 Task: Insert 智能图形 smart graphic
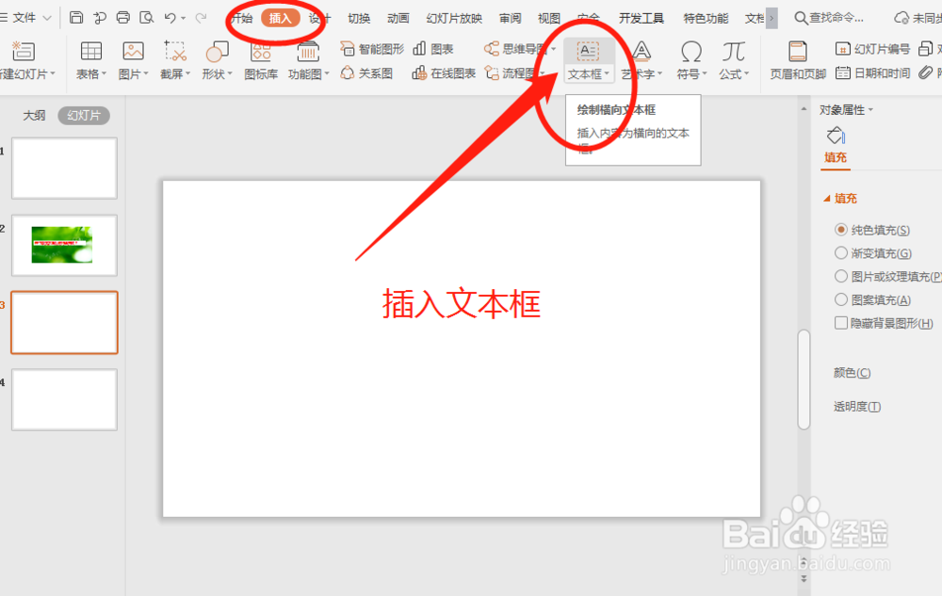point(372,49)
